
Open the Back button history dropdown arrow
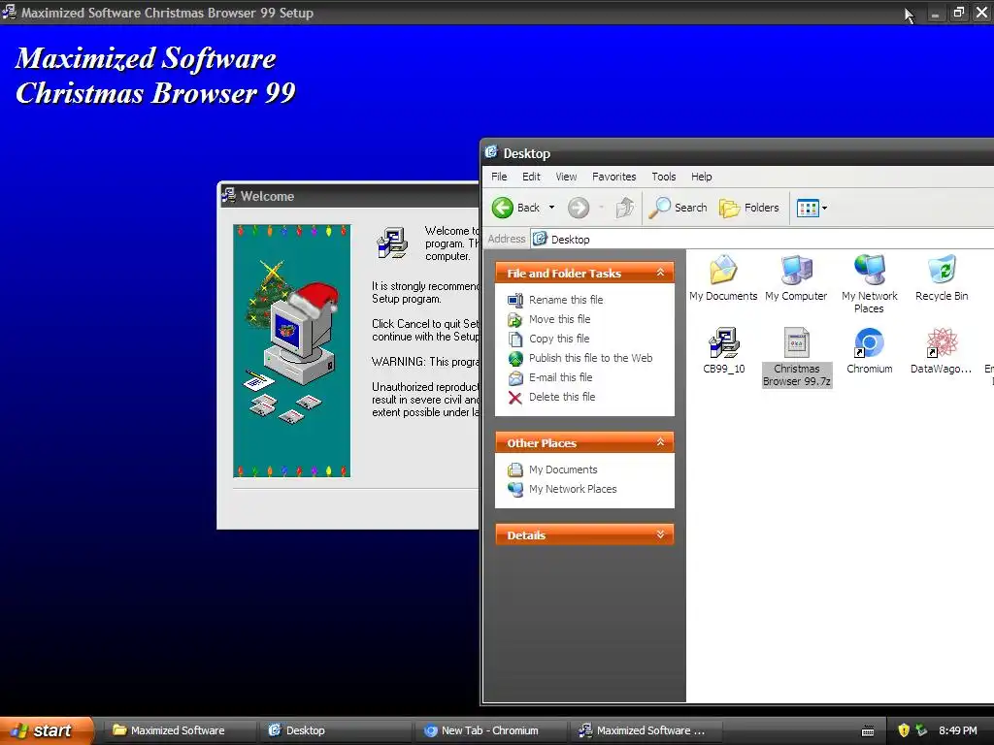(x=551, y=208)
